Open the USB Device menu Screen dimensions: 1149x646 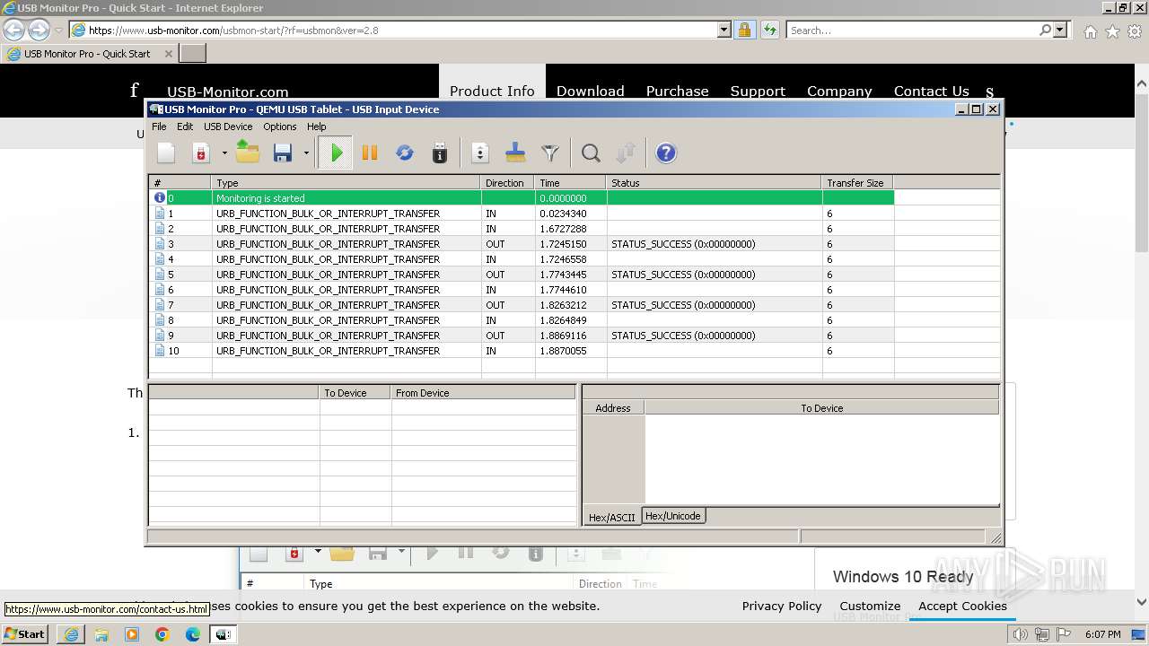tap(228, 127)
